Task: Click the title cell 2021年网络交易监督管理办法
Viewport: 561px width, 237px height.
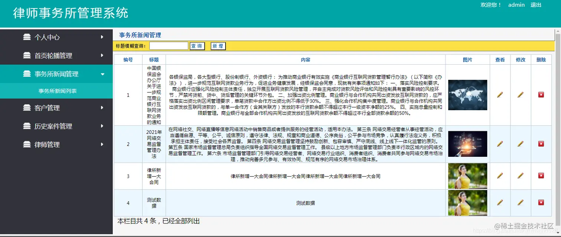Action: 154,144
